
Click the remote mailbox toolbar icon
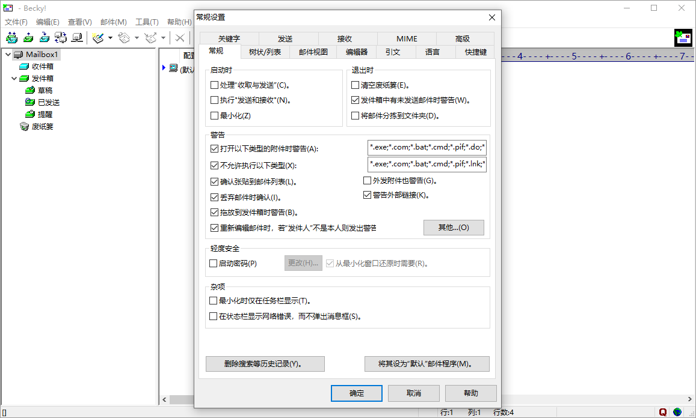(77, 38)
